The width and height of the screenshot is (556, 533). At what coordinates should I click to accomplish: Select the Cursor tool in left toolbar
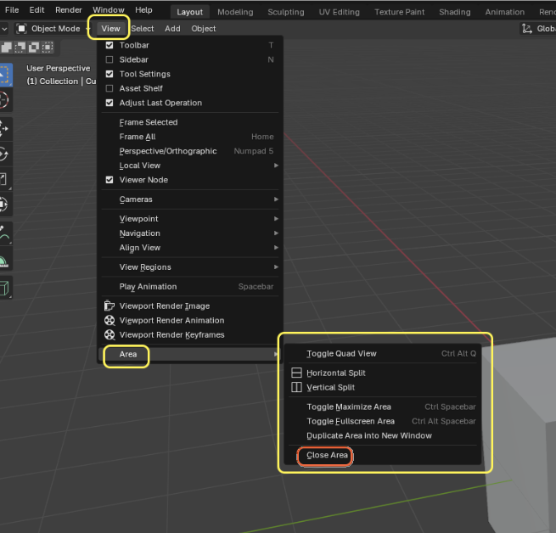point(3,100)
